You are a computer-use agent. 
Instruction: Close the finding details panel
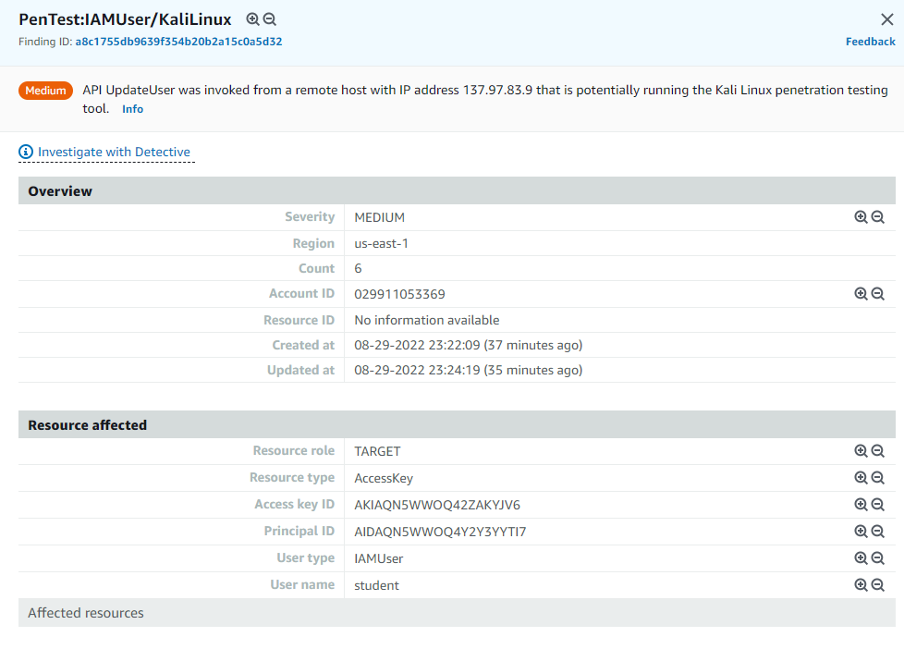click(887, 19)
